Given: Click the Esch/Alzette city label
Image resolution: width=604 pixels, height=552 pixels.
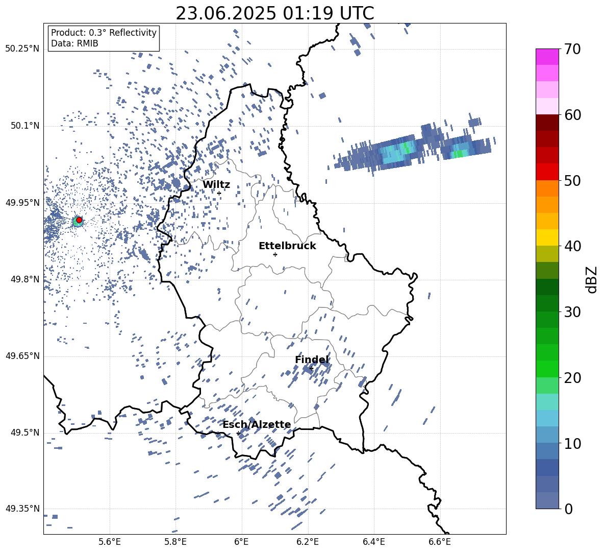Looking at the screenshot, I should point(257,424).
